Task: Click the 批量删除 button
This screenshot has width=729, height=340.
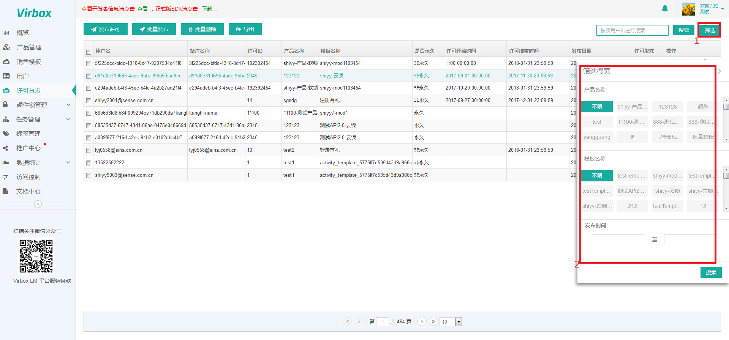Action: [202, 29]
